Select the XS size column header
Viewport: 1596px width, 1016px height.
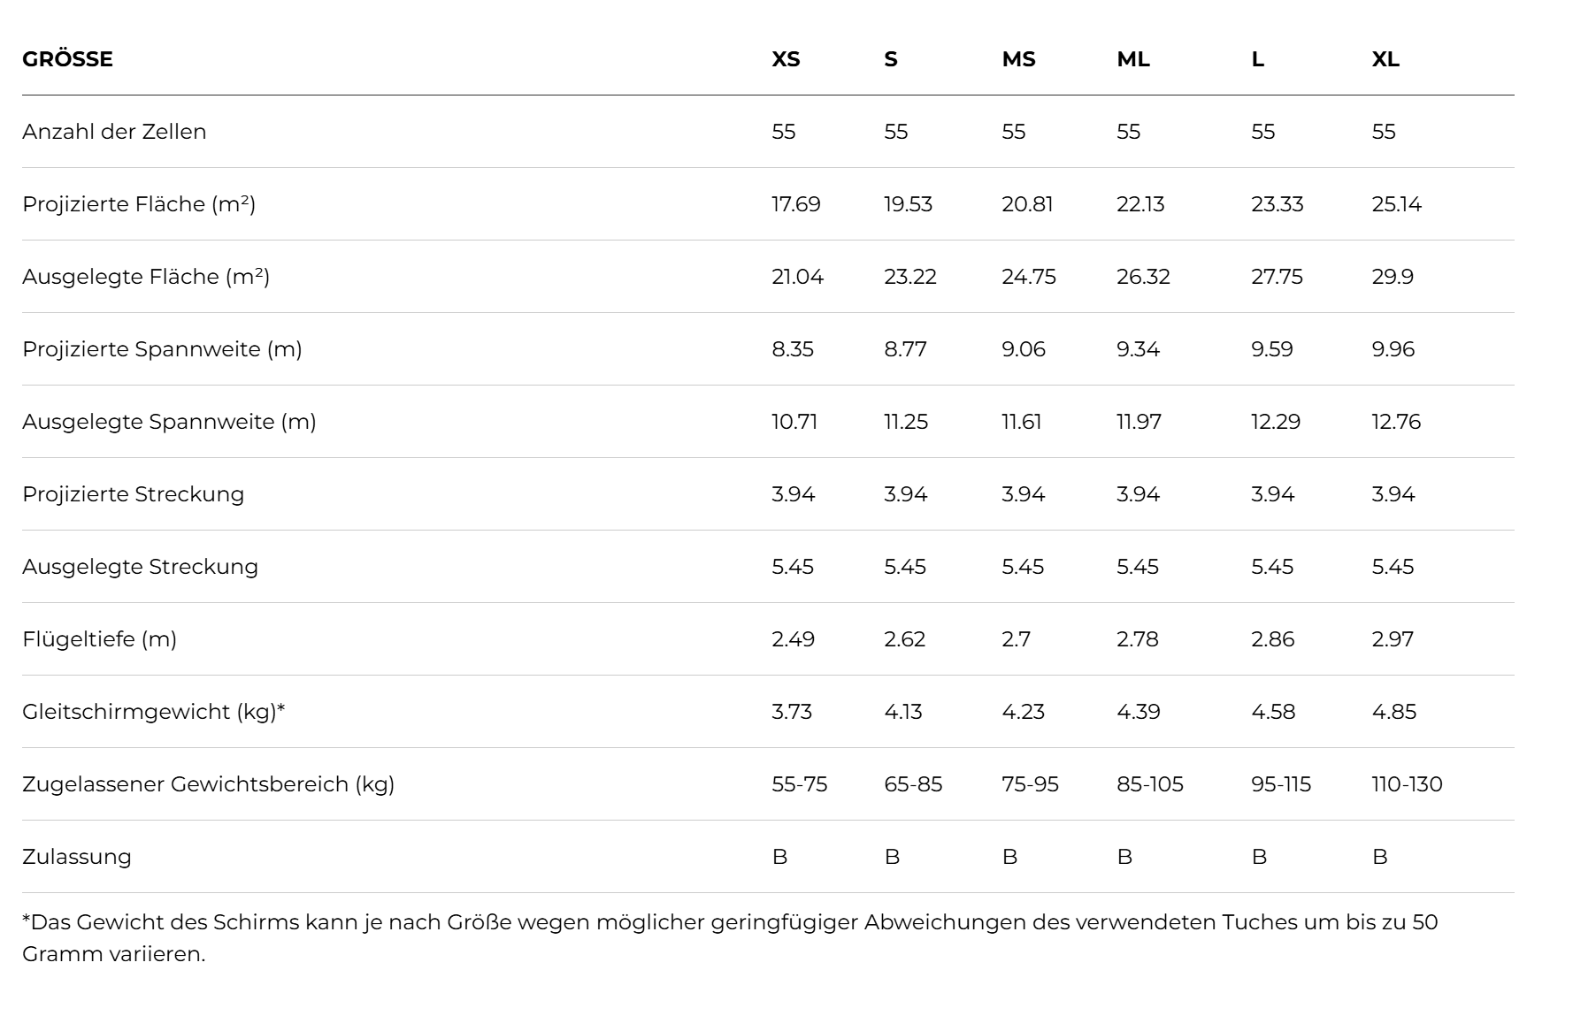click(786, 59)
